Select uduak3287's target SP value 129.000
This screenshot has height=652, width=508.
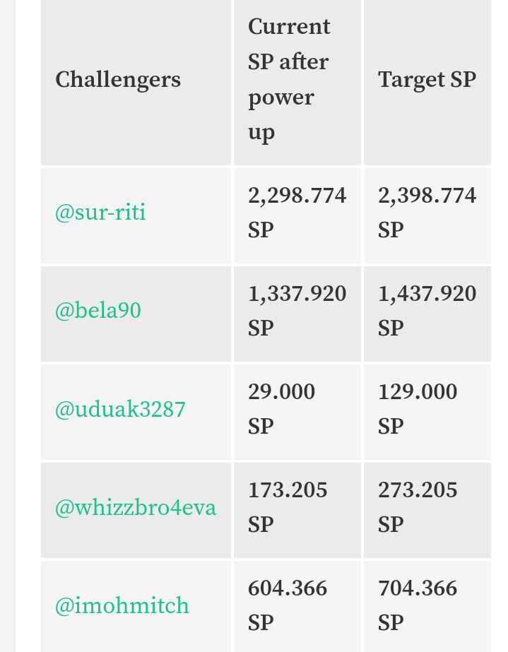[x=418, y=392]
